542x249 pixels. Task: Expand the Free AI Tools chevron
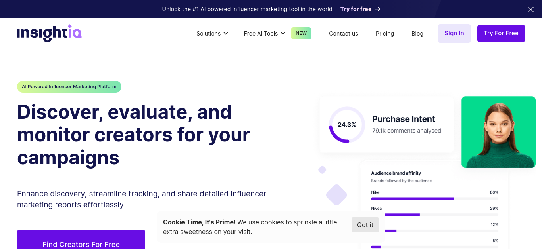tap(283, 33)
